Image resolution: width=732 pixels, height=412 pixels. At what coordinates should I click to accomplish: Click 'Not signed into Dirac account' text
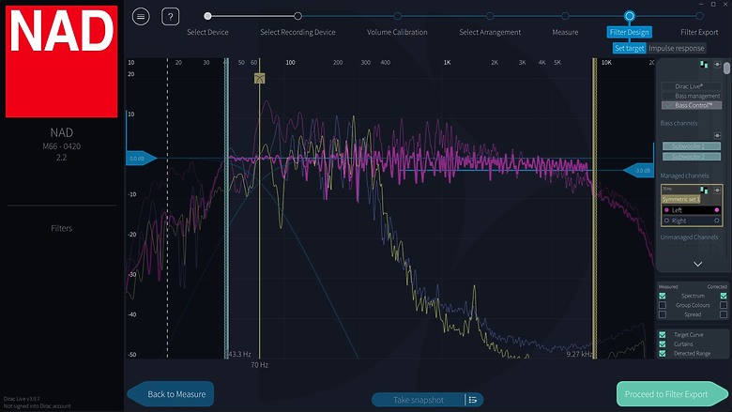click(x=38, y=406)
